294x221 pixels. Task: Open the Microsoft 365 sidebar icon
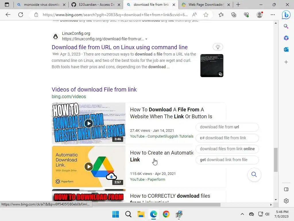coord(286,38)
